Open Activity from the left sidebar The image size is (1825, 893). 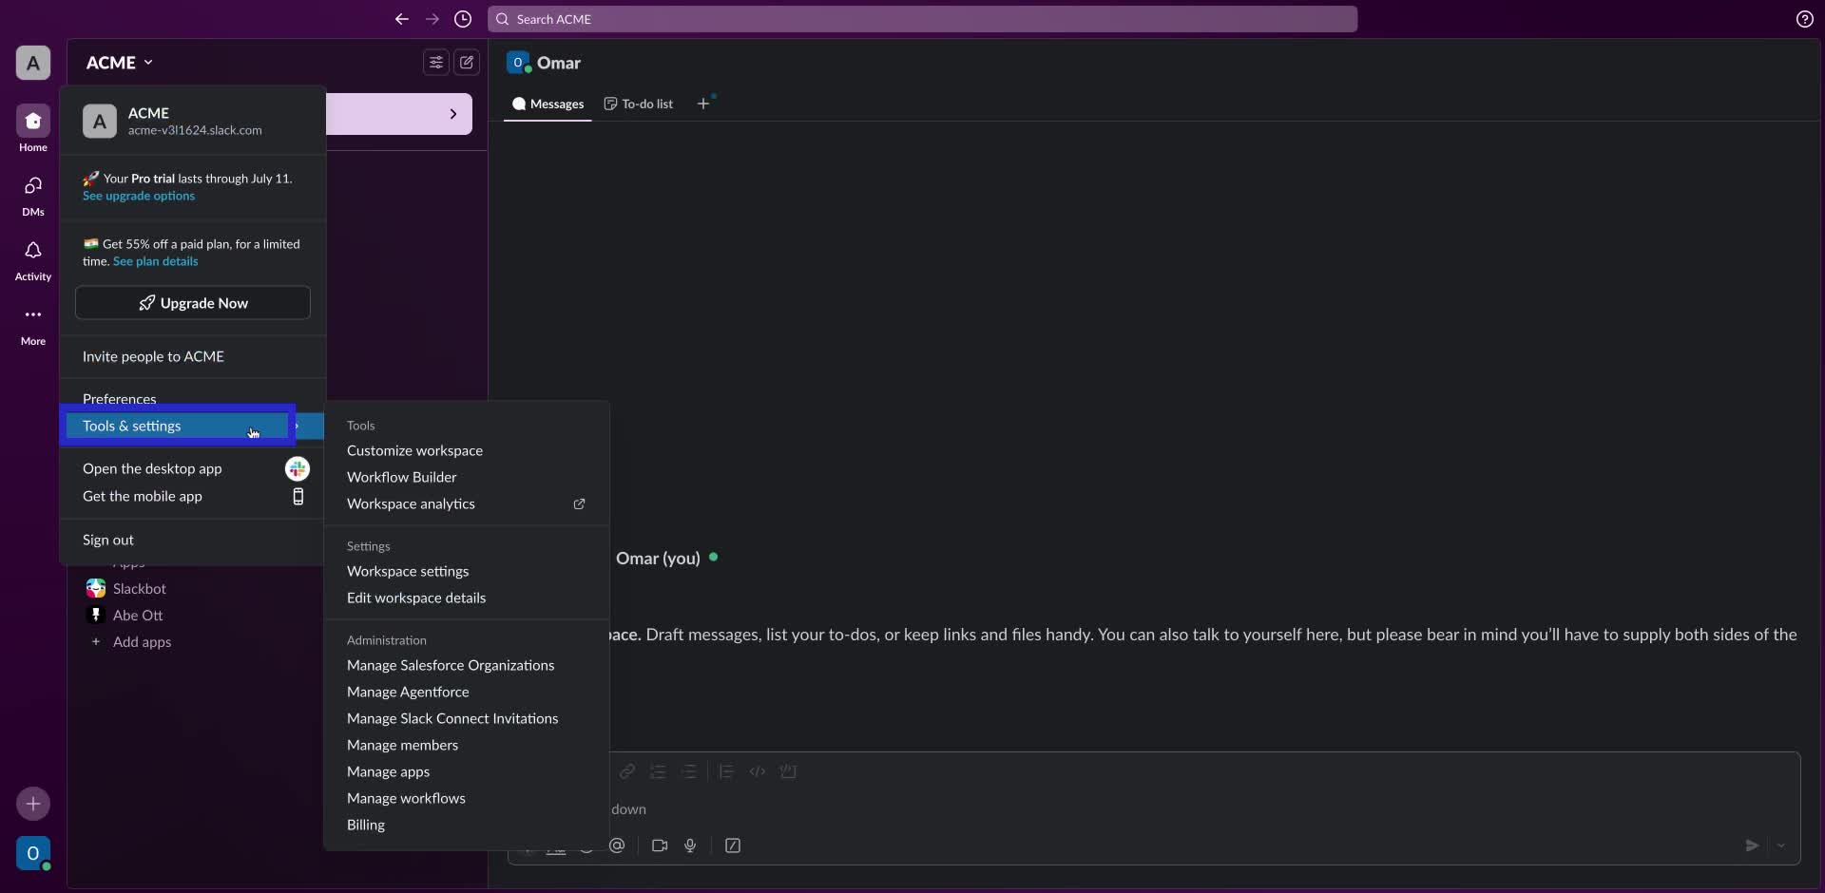(32, 258)
